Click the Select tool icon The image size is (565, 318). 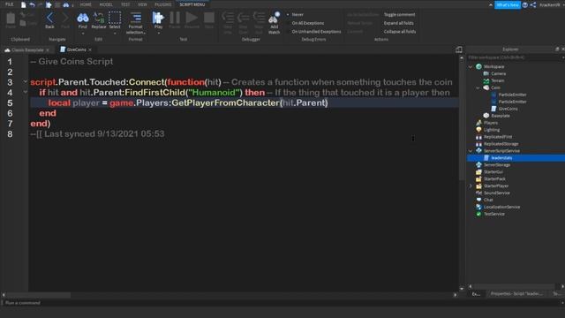click(x=115, y=18)
